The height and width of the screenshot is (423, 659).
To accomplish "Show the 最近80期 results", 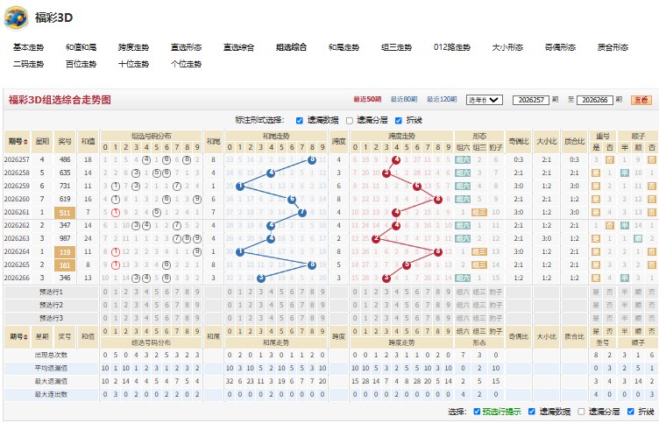I will click(x=404, y=100).
